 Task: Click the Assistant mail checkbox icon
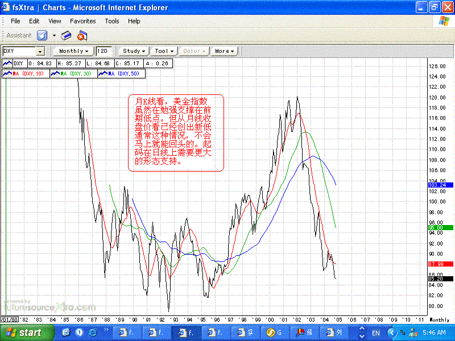tap(42, 35)
